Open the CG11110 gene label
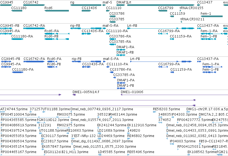Viewport: 228px width, 156px height. pyautogui.click(x=114, y=8)
